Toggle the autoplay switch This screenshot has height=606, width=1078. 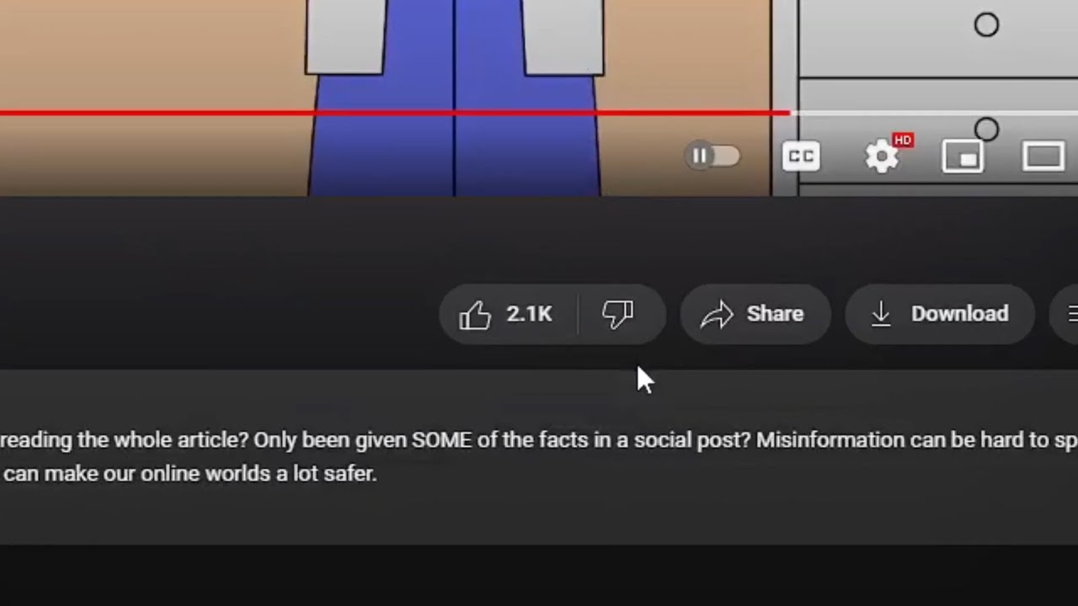point(713,156)
